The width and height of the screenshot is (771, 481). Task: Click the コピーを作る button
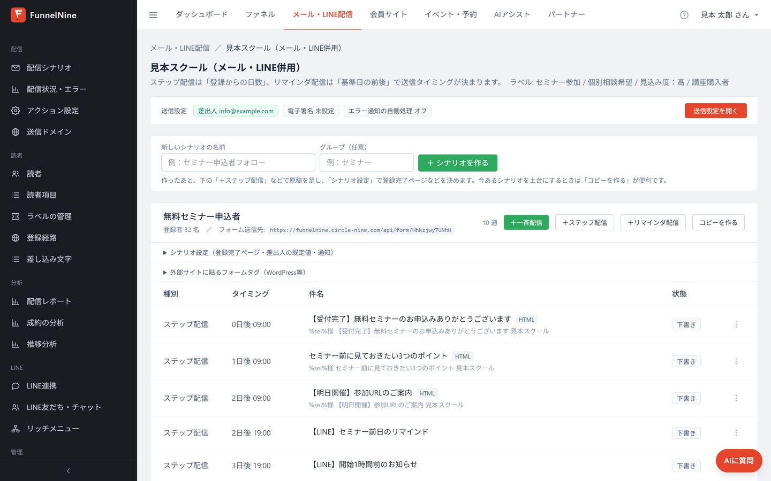tap(719, 222)
